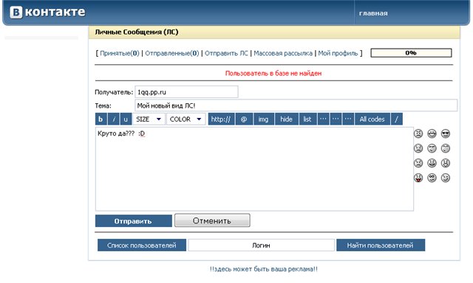Click inside the message text area
Viewport: 473px width, 283px height.
click(x=254, y=169)
